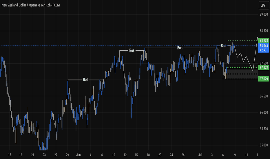Click the Bos label drawn at the 87.000 level
Image resolution: width=270 pixels, height=159 pixels.
point(85,79)
